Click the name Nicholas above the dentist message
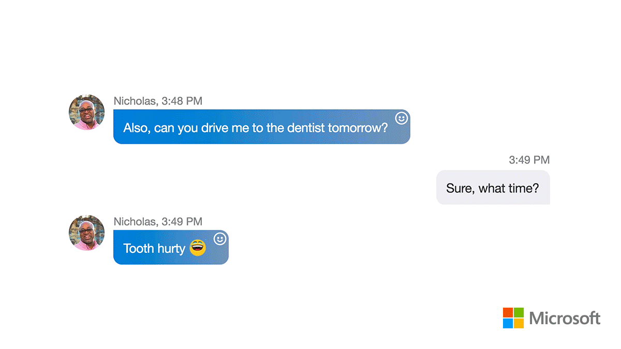 pyautogui.click(x=135, y=101)
